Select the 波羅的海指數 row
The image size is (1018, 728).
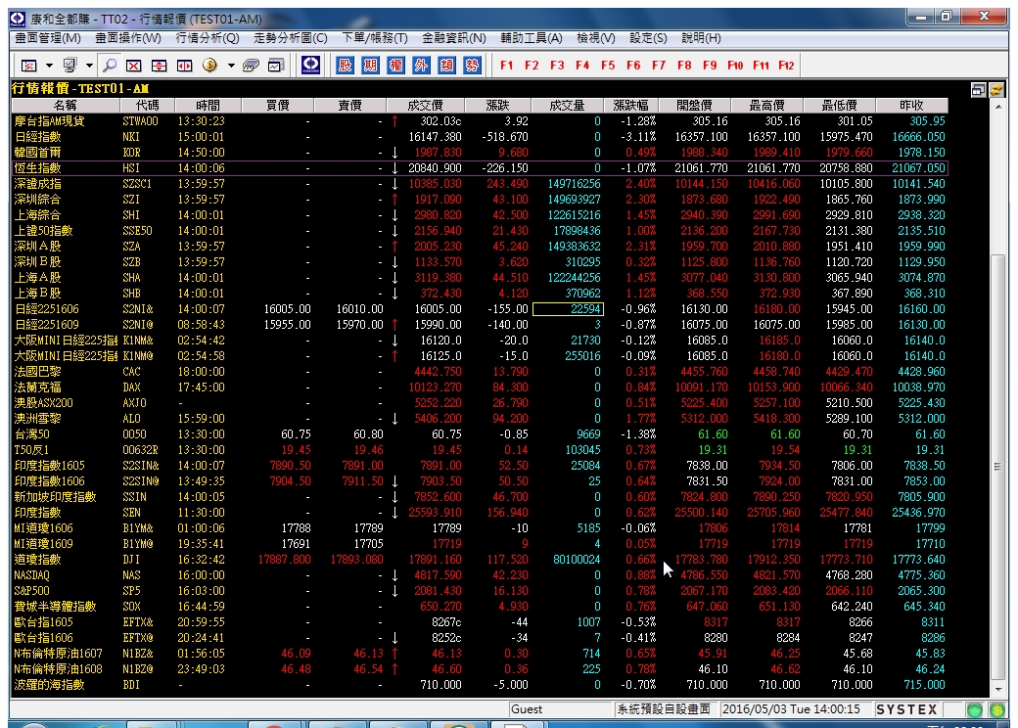pos(480,685)
